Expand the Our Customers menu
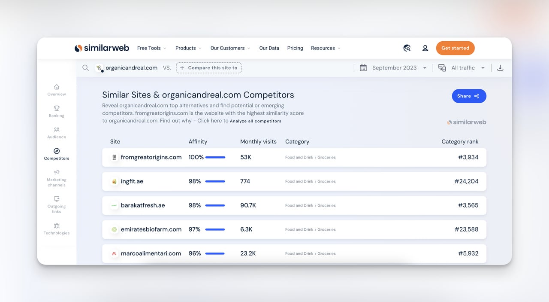Screen dimensions: 549x302 (x=230, y=48)
